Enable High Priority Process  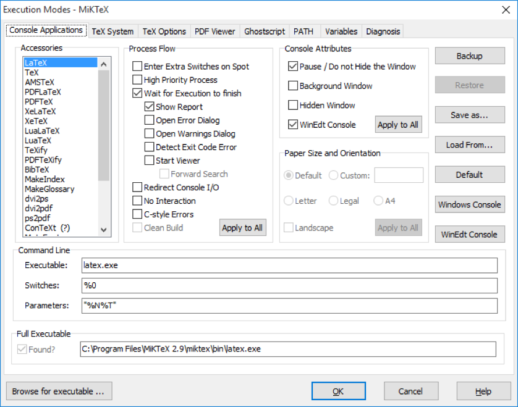(138, 80)
